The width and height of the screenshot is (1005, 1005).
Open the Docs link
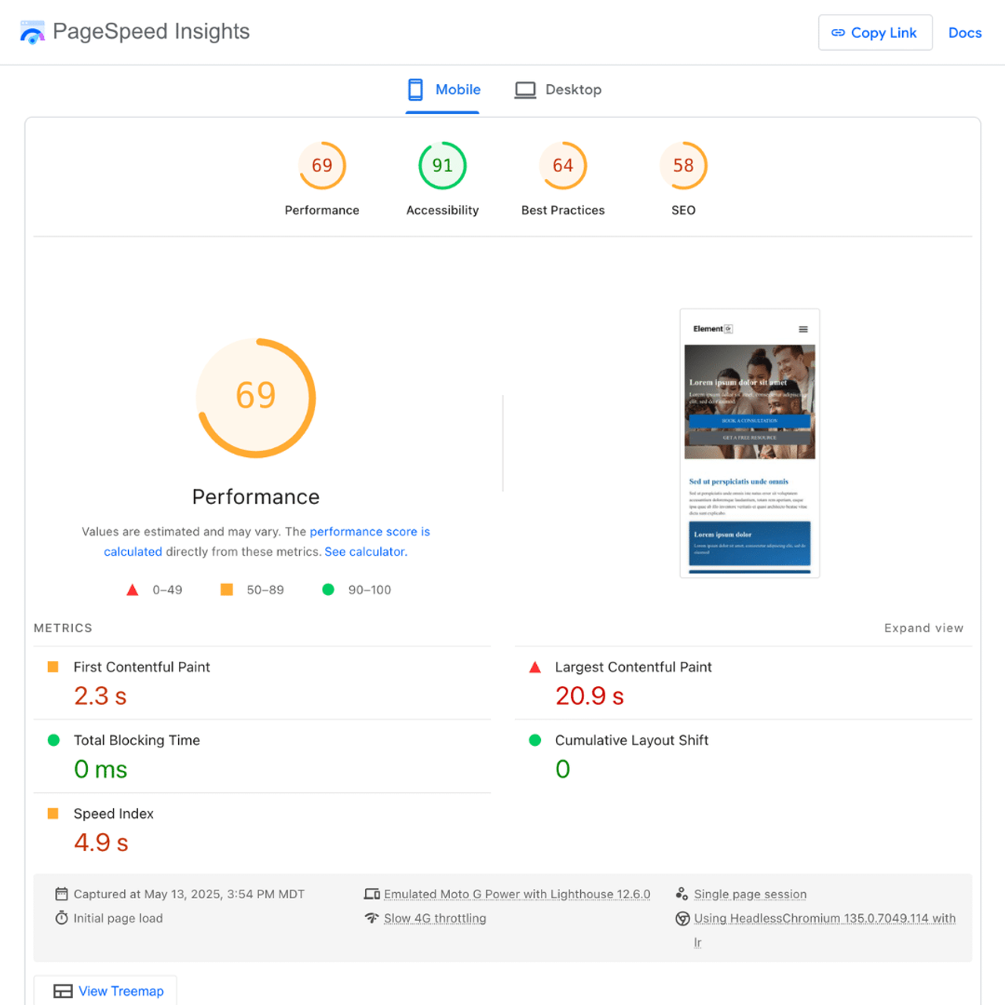click(965, 33)
